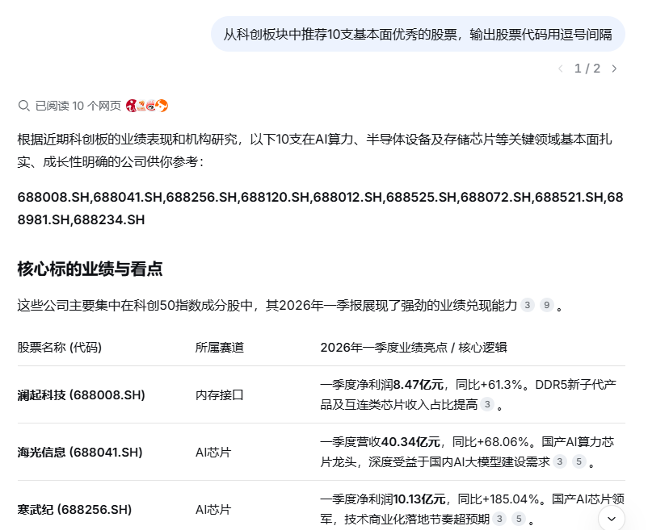Click intro paragraph starting 根据近期科创板
The height and width of the screenshot is (530, 669).
(315, 150)
